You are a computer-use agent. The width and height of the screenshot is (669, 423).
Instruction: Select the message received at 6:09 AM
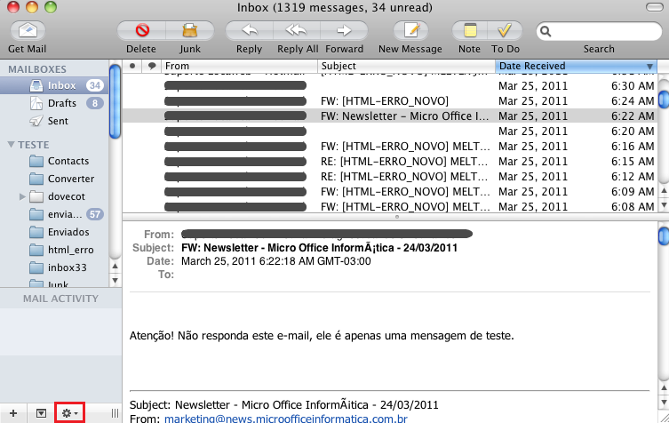(390, 192)
